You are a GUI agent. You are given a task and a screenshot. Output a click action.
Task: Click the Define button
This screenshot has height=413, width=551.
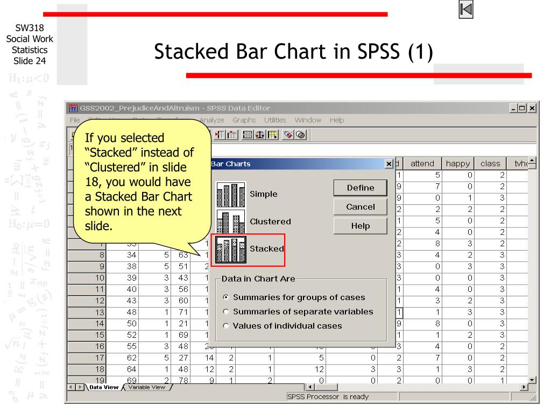point(360,188)
